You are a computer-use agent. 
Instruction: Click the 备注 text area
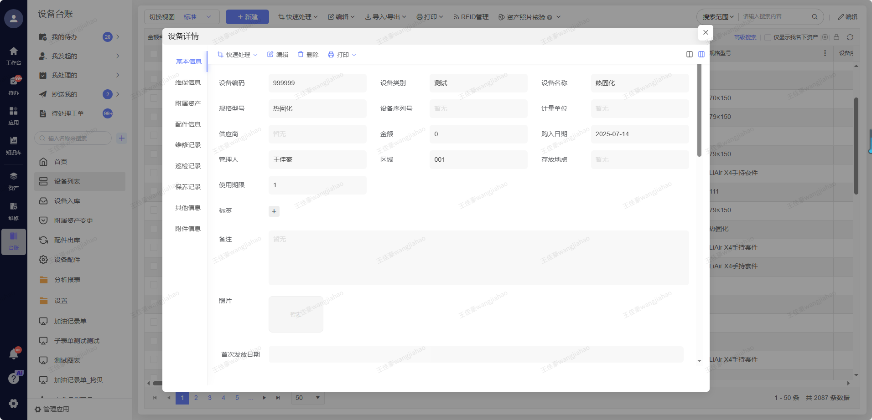coord(478,257)
